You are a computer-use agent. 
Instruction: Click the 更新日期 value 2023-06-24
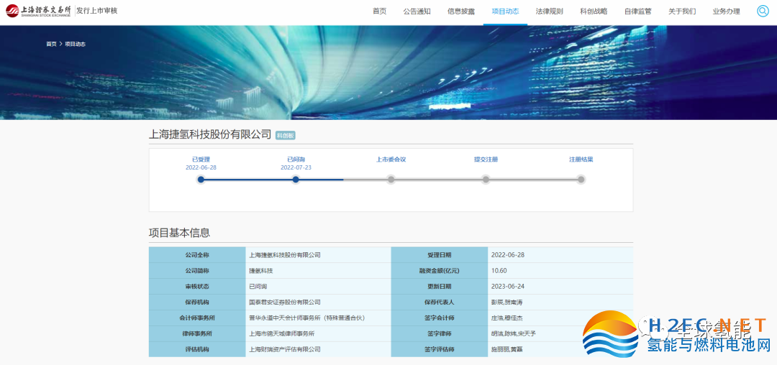507,287
